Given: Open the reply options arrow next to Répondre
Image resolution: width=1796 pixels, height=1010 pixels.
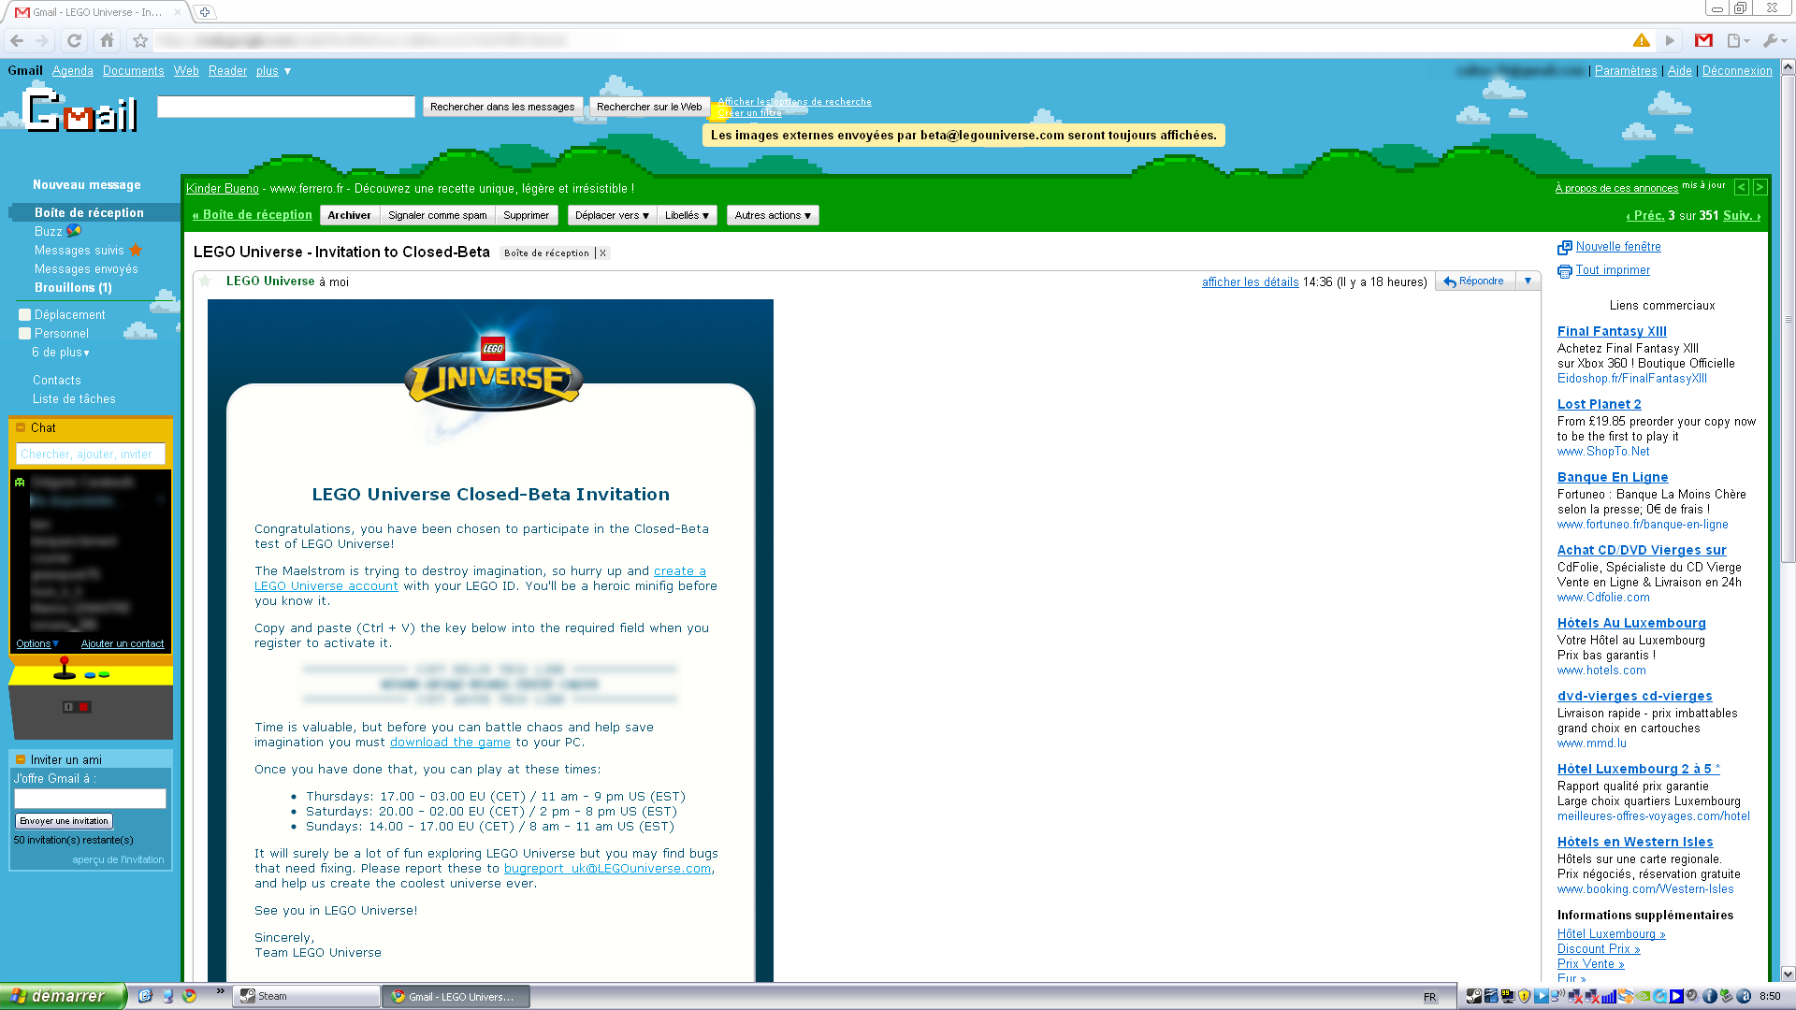Looking at the screenshot, I should (x=1528, y=281).
